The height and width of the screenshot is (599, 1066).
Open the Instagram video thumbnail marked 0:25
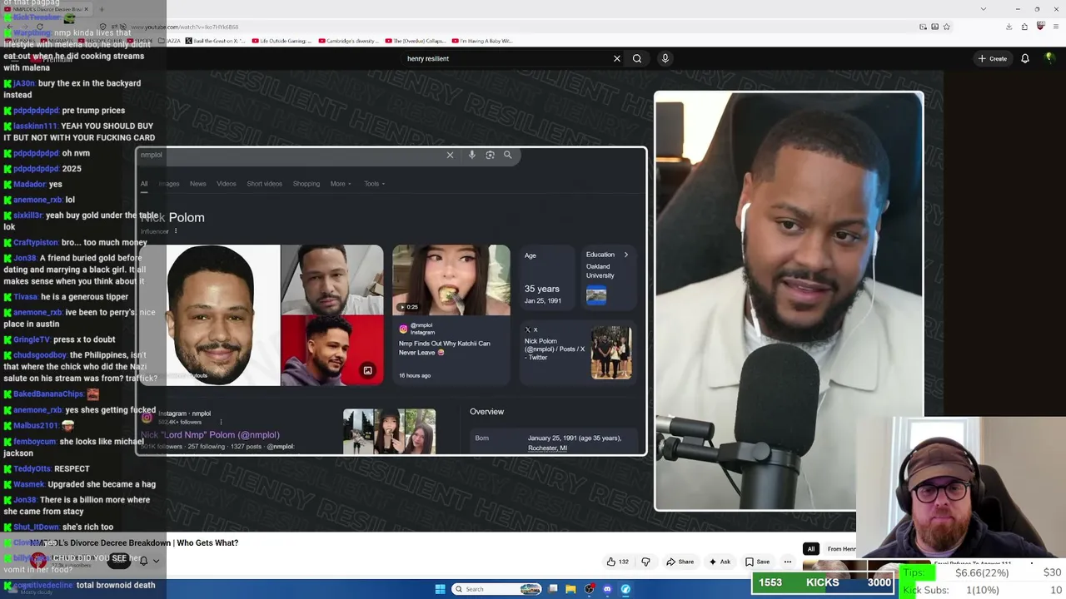click(x=451, y=280)
